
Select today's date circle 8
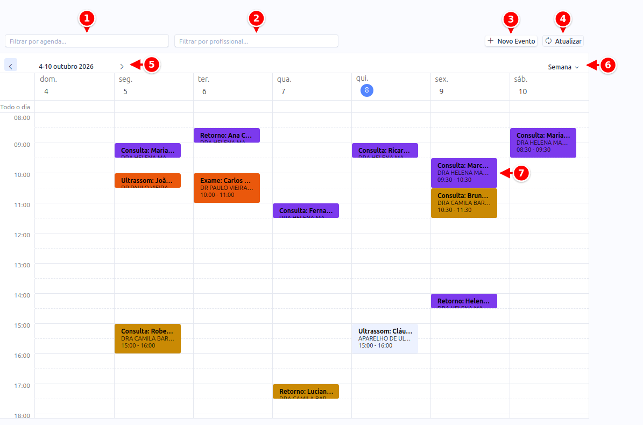click(x=366, y=90)
